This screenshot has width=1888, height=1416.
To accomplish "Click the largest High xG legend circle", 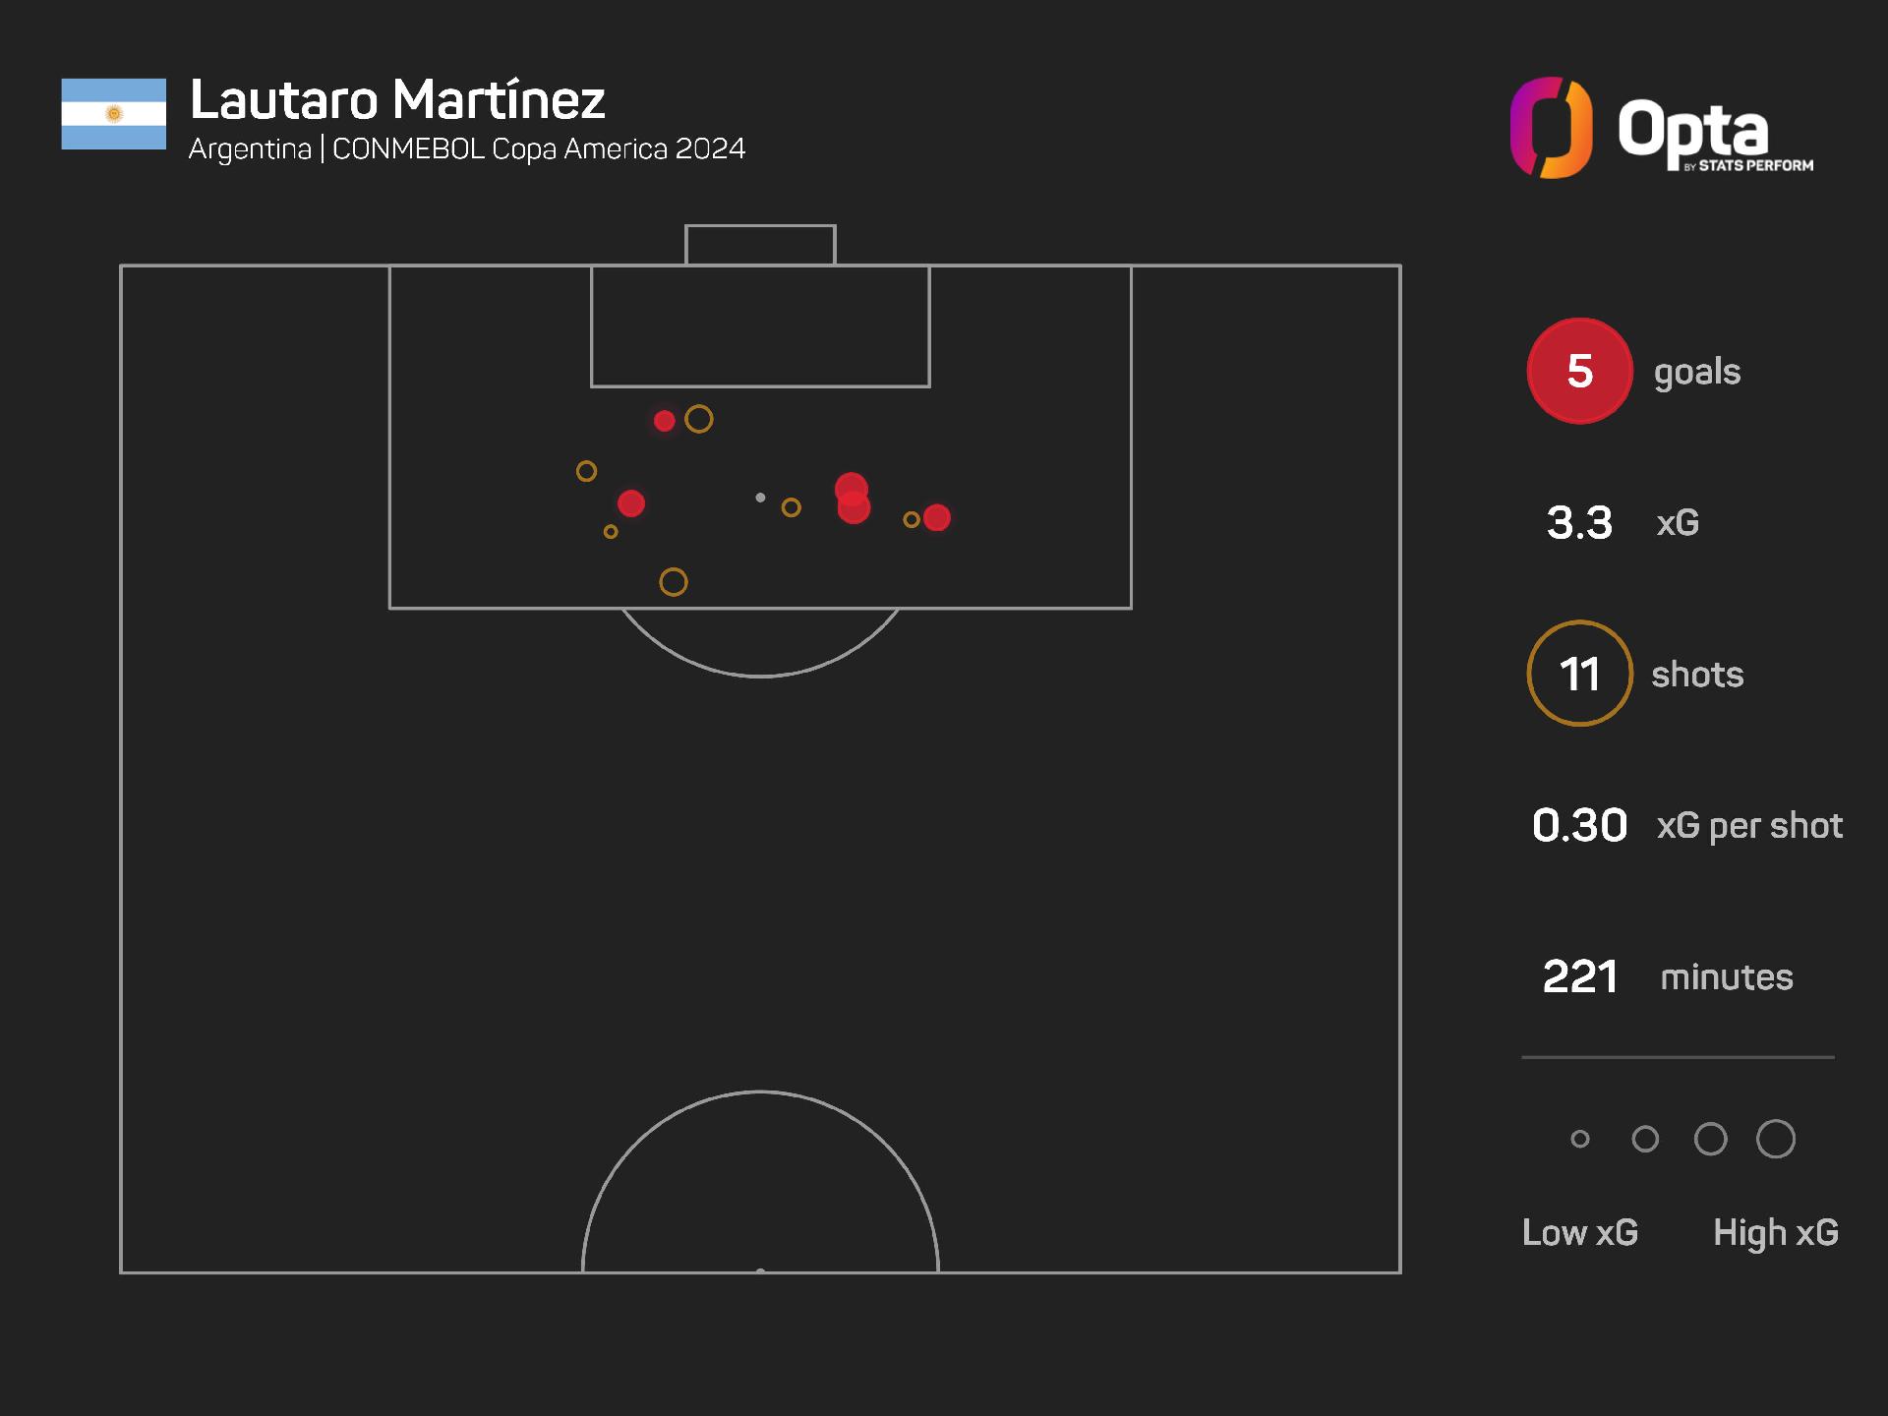I will (1776, 1139).
